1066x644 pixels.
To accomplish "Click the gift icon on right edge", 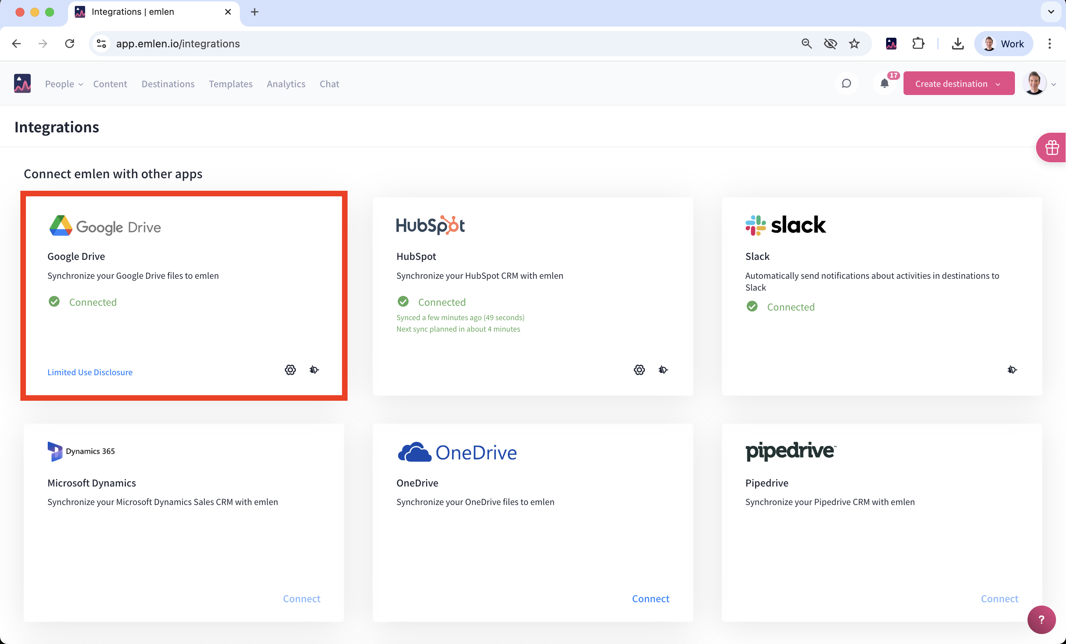I will [1052, 148].
